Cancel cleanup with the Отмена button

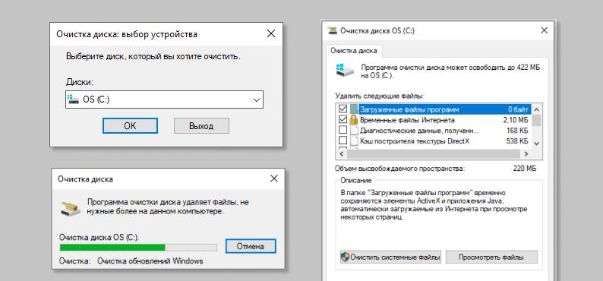tap(251, 246)
